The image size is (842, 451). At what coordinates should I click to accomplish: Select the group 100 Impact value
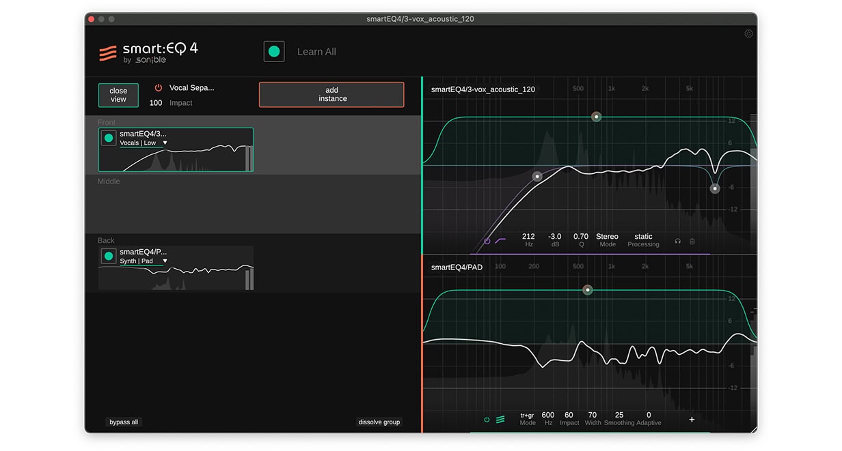pyautogui.click(x=156, y=103)
